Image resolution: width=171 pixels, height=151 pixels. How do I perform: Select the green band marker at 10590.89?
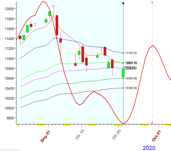coord(123,78)
